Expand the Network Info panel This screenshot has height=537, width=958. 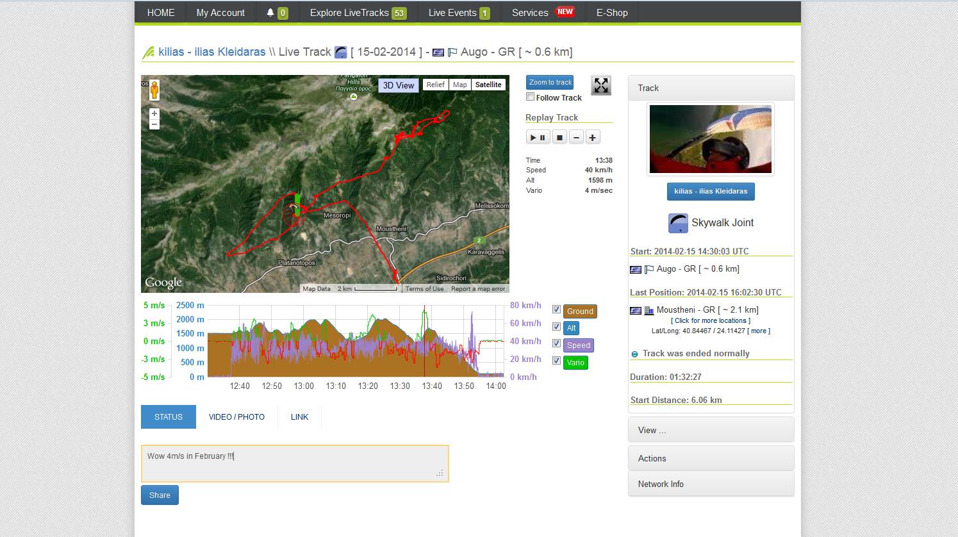[711, 484]
